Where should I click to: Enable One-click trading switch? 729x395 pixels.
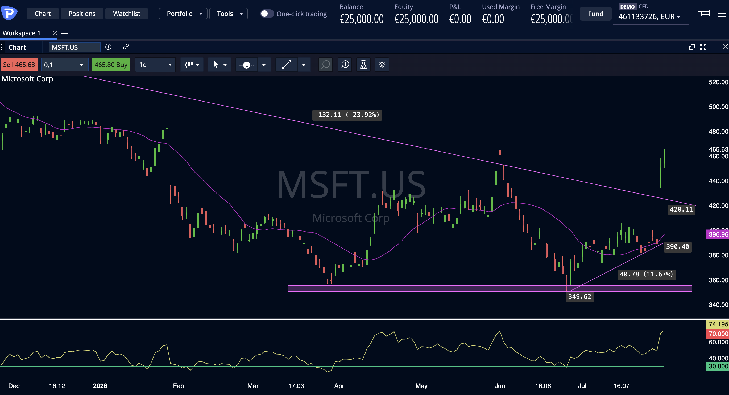[x=267, y=14]
